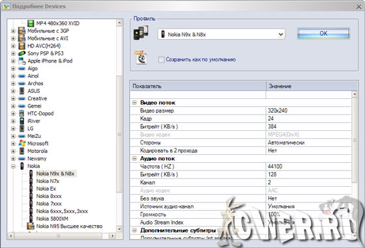This screenshot has width=365, height=248.
Task: Select Nokia N9x & N8x in tree
Action: (55, 174)
